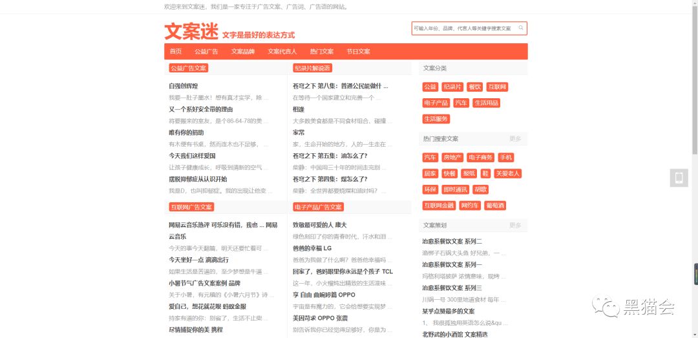The image size is (698, 338).
Task: Select the 手机 hot search tag
Action: (x=505, y=158)
